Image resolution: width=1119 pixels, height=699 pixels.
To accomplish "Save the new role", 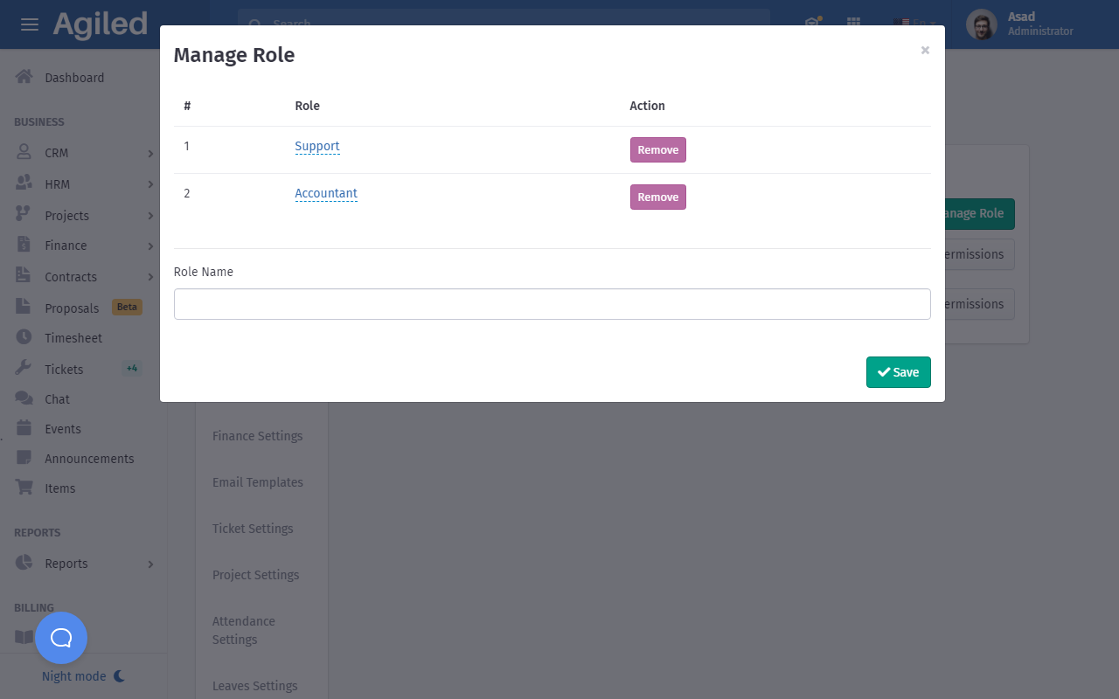I will click(x=898, y=372).
